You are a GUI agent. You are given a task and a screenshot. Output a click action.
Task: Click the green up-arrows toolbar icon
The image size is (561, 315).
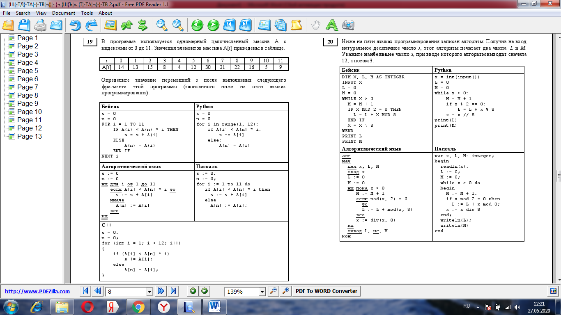click(x=126, y=25)
